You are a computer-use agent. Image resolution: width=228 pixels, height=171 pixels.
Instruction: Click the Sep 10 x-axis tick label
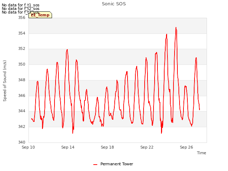point(28,147)
